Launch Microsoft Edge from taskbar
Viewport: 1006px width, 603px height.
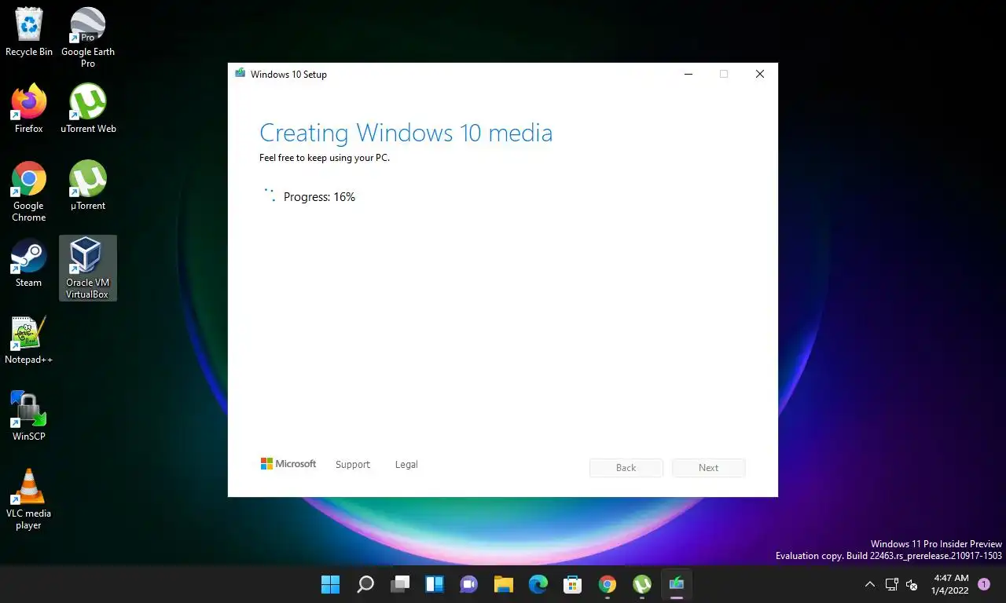(x=538, y=584)
